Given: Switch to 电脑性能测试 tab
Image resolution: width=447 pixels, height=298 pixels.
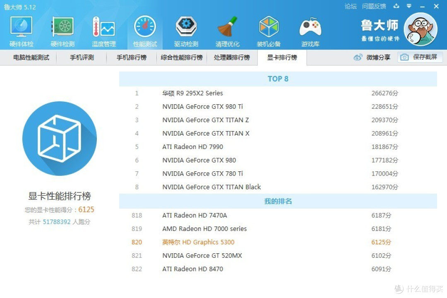Looking at the screenshot, I should tap(31, 58).
